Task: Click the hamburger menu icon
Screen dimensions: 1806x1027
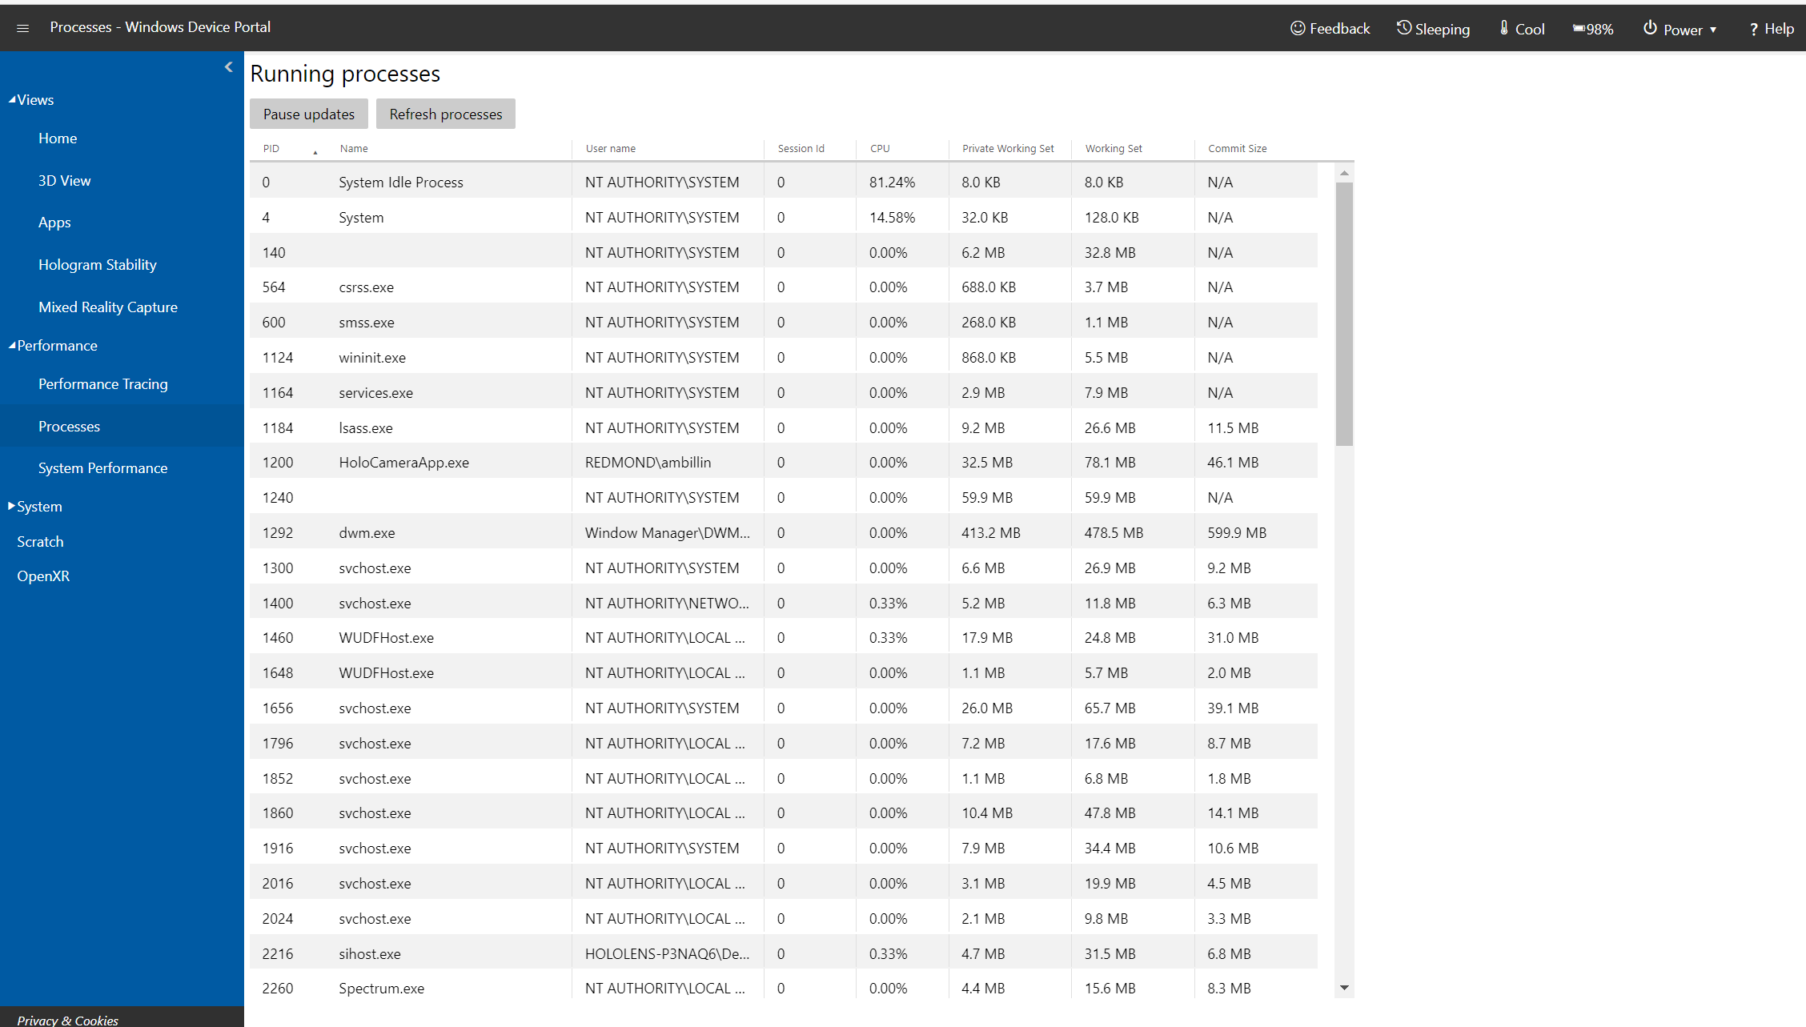Action: coord(22,27)
